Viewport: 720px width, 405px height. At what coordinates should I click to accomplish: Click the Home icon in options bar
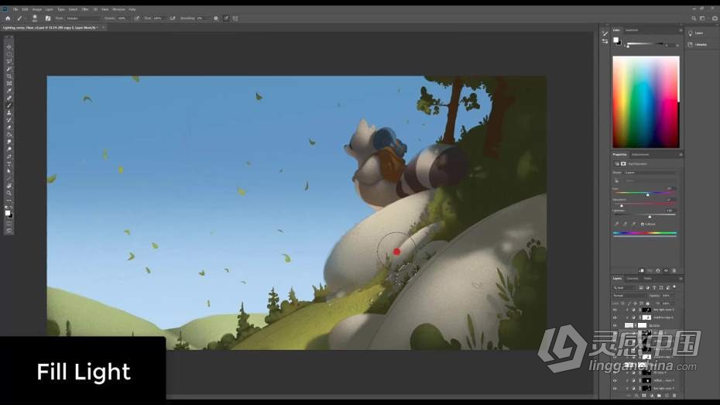[x=8, y=19]
